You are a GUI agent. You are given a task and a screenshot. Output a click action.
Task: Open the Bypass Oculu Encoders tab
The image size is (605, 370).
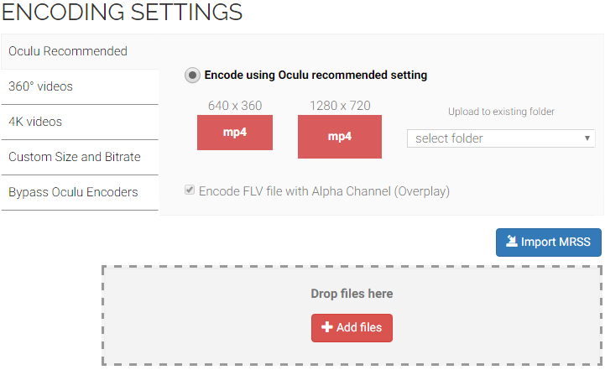(x=80, y=192)
